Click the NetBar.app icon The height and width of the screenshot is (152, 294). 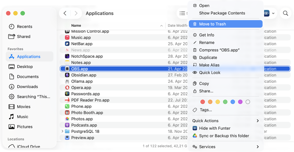67,44
